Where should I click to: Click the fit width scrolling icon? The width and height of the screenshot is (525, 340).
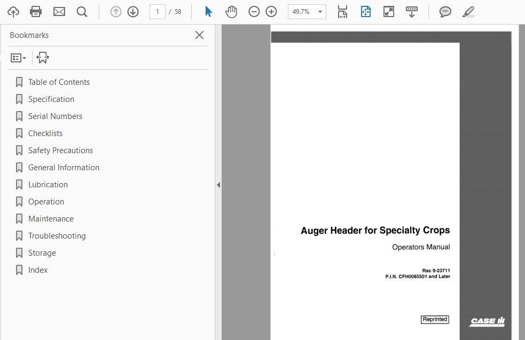(x=342, y=12)
